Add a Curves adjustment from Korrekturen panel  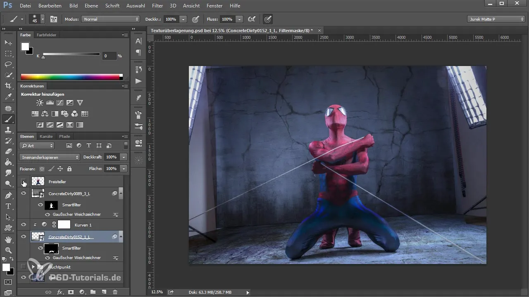pos(60,102)
